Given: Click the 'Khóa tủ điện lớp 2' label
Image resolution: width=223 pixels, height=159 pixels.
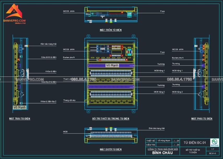Looking at the screenshot, I should click(48, 101).
